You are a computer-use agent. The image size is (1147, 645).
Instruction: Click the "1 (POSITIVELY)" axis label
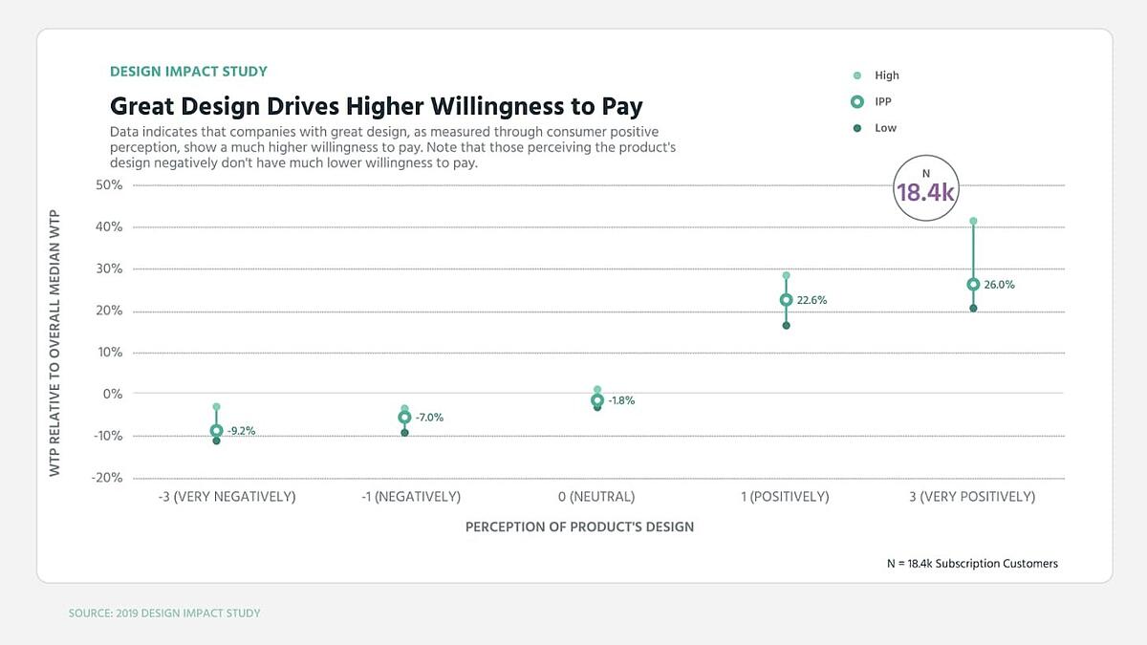(x=786, y=497)
